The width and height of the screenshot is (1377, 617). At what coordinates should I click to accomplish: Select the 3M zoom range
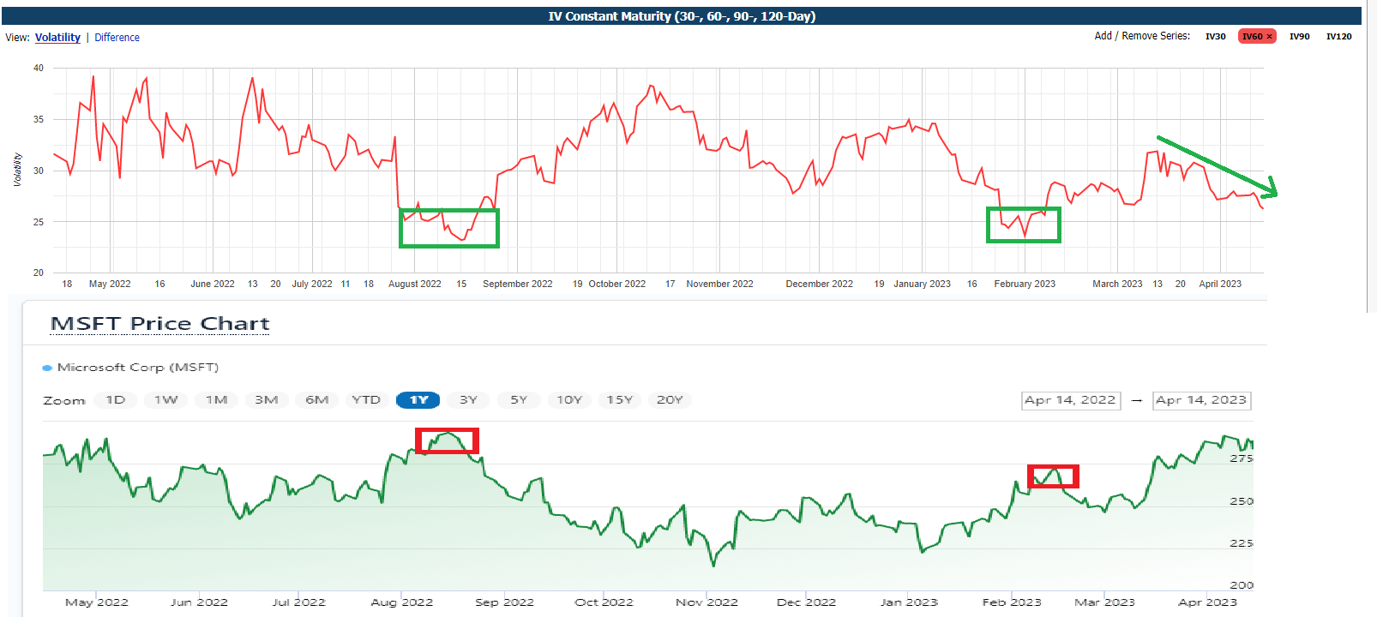[x=267, y=400]
